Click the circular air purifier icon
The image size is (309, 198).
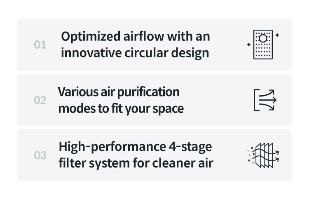coord(263,45)
